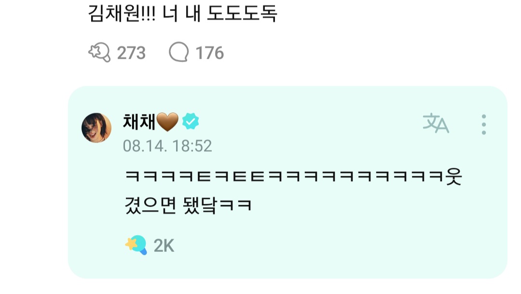This screenshot has width=521, height=294.
Task: Open comments via the speech bubble icon
Action: (179, 52)
